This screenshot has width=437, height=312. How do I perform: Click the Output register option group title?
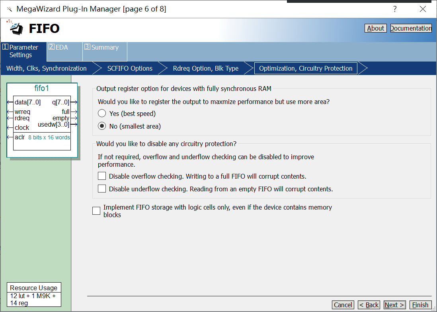click(x=183, y=89)
